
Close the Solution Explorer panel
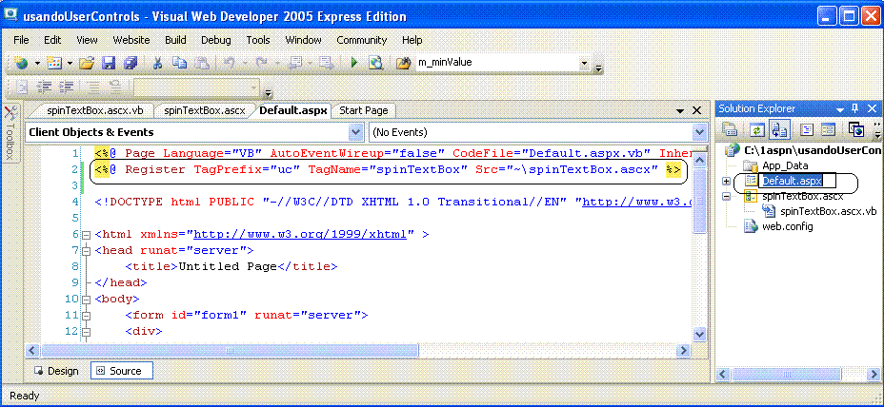coord(872,108)
